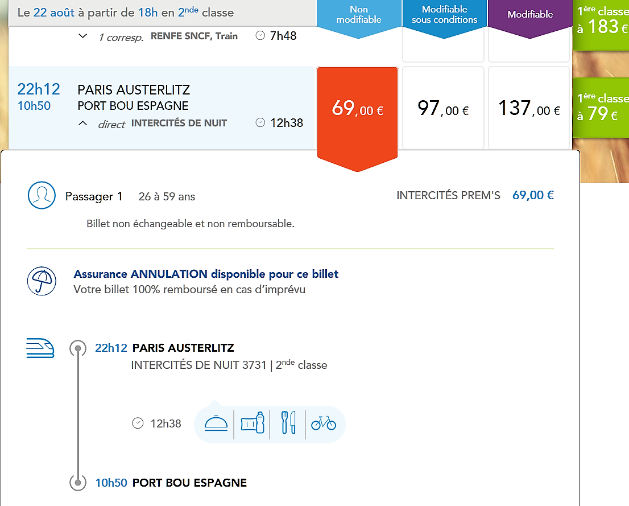Click the clock icon next to 12h38 details
The height and width of the screenshot is (506, 629).
pyautogui.click(x=138, y=423)
